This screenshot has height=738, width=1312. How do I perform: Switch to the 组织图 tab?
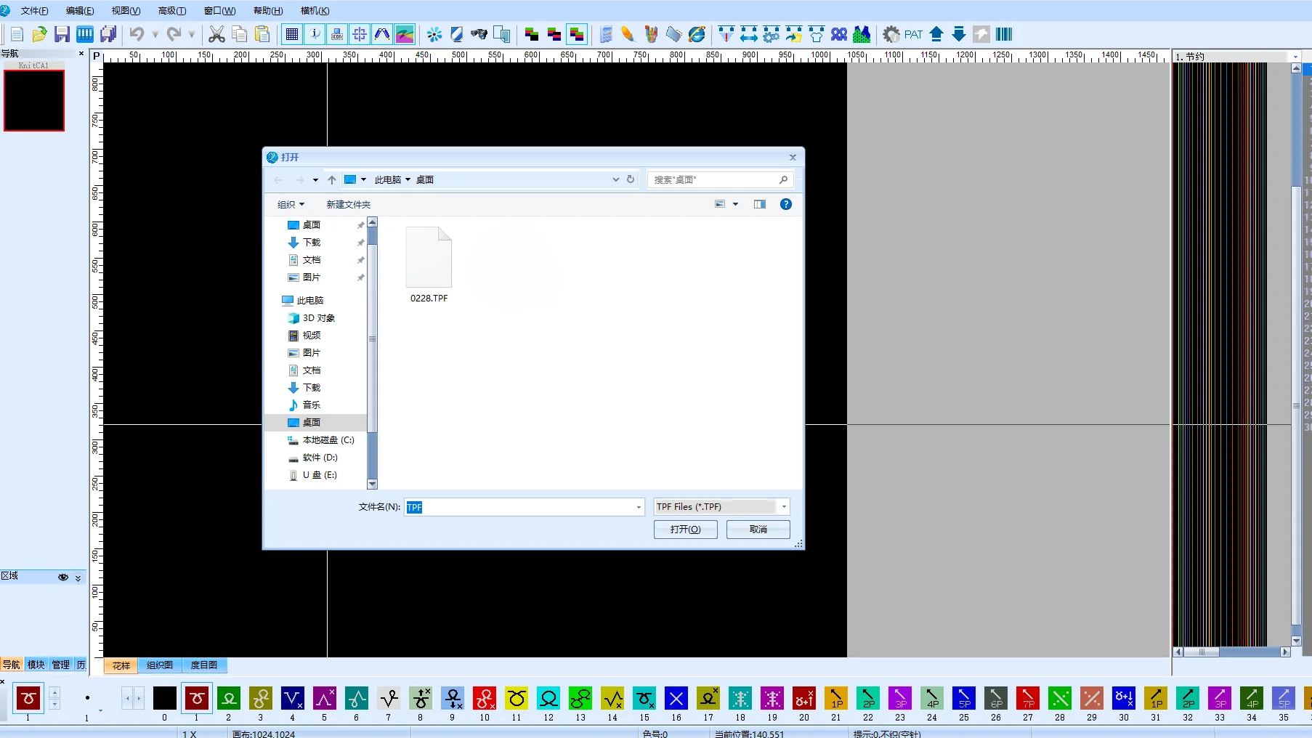click(x=160, y=665)
